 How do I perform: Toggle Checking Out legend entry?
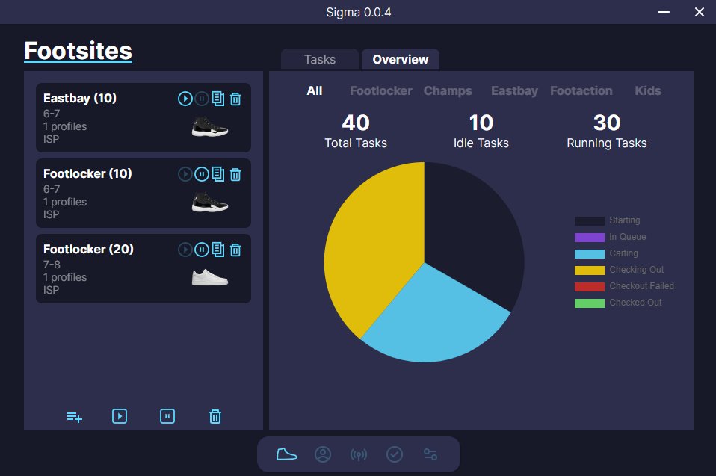click(619, 270)
